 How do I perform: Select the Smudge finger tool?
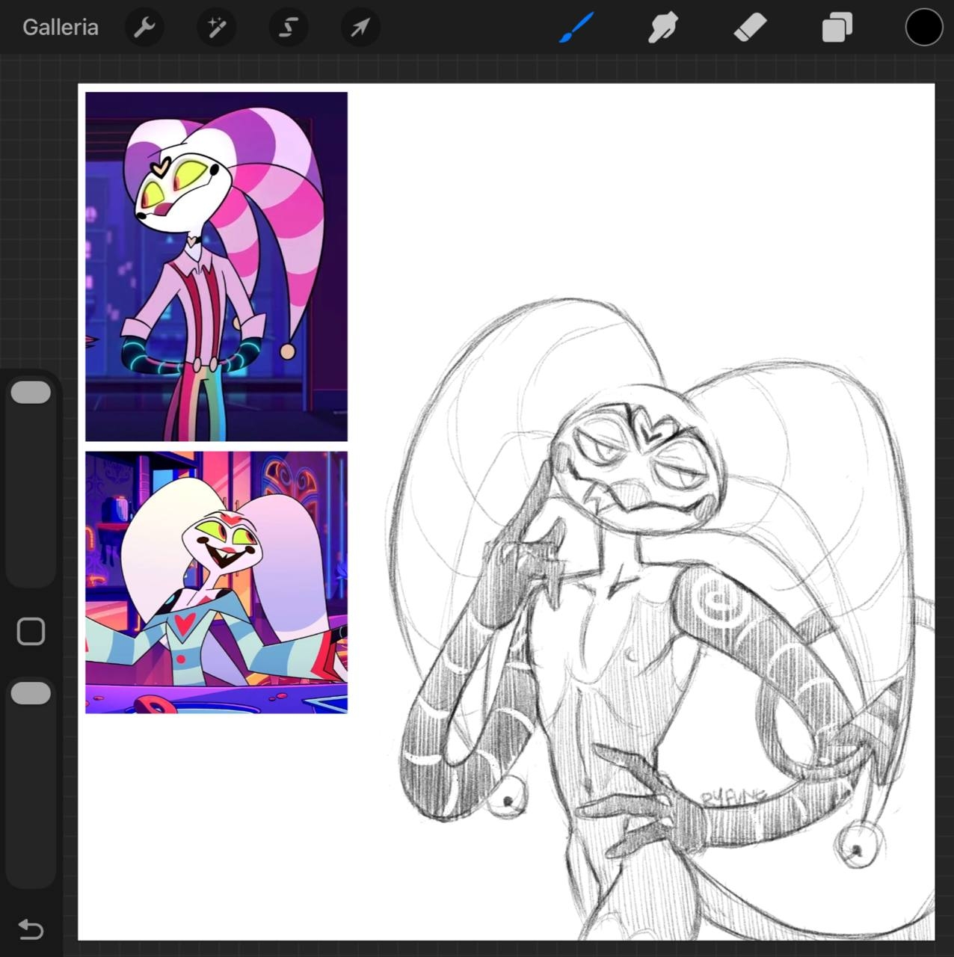click(x=663, y=28)
